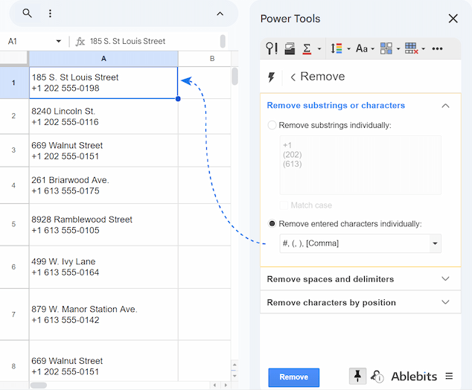
Task: Click the substrings text area
Action: point(360,165)
